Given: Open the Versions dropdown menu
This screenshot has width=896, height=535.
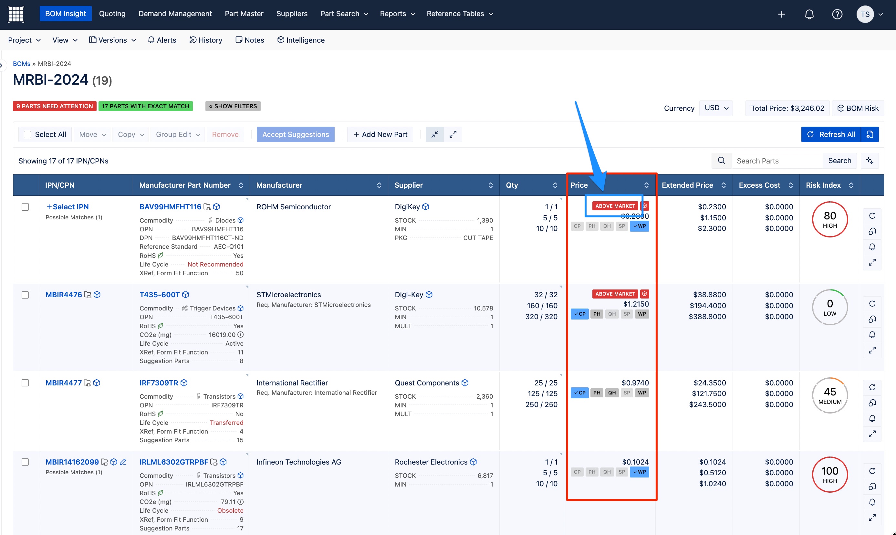Looking at the screenshot, I should pos(112,40).
